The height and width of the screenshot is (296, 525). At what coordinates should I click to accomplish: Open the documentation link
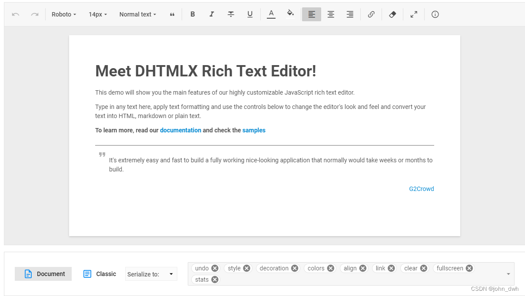tap(180, 130)
